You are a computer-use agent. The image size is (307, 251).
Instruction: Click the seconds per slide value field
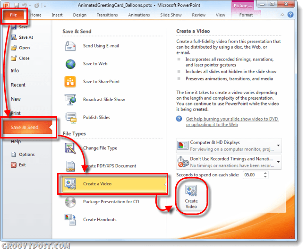pos(253,175)
